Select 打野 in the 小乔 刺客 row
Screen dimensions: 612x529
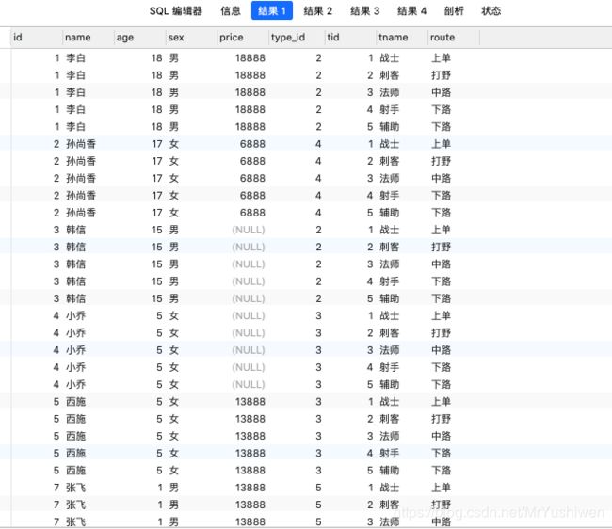441,333
